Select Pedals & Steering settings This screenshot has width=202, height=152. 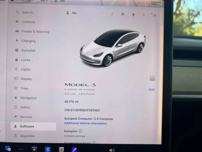pyautogui.click(x=32, y=32)
